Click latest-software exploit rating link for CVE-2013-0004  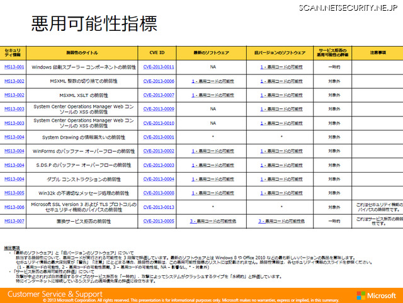(x=213, y=180)
